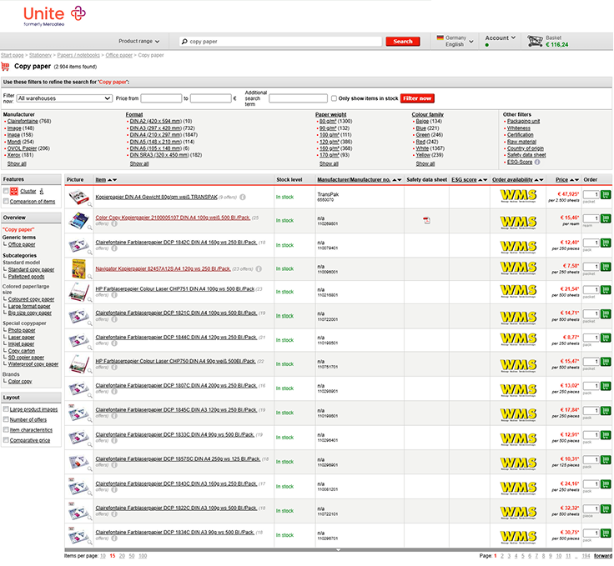Add HP Colour Laser CHP751 to cart
Viewport: 614px width, 566px height.
click(606, 290)
